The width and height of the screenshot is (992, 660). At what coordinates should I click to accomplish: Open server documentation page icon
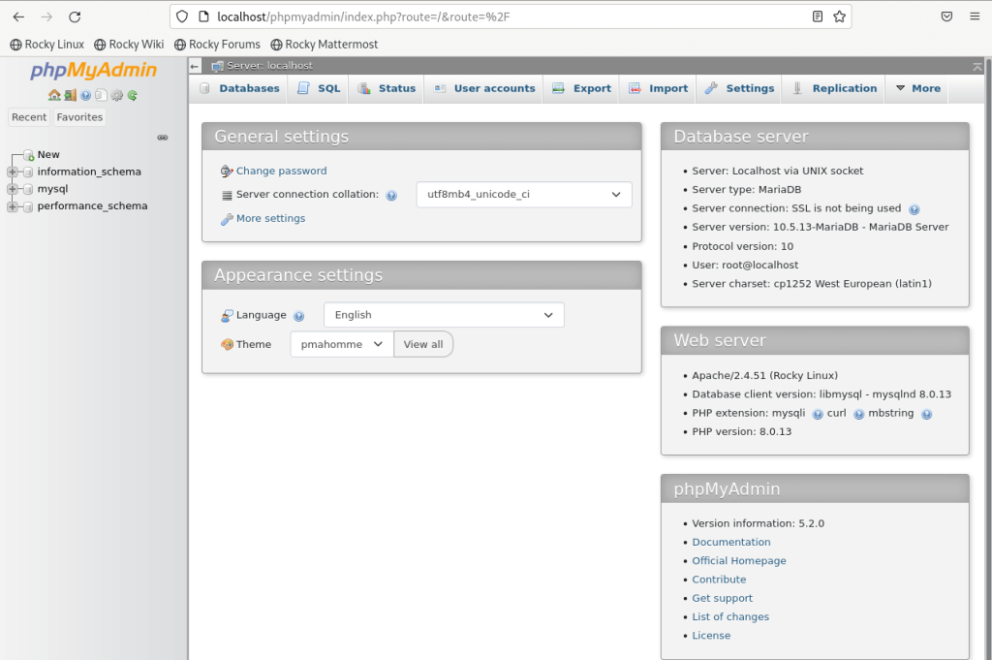(101, 95)
